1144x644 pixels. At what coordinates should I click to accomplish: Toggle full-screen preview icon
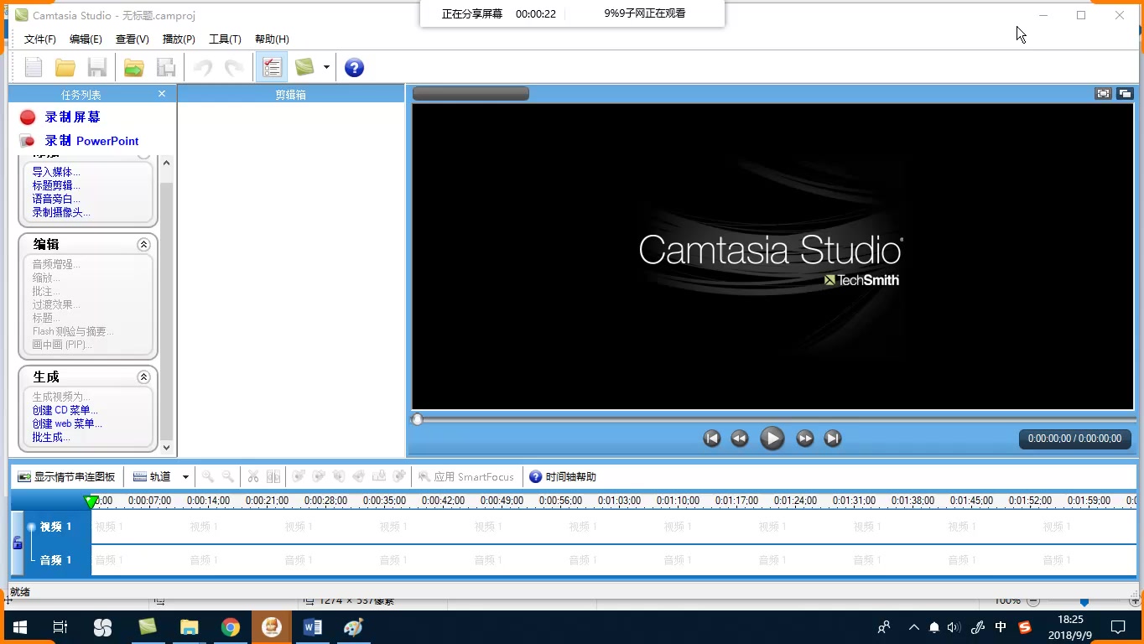coord(1104,94)
